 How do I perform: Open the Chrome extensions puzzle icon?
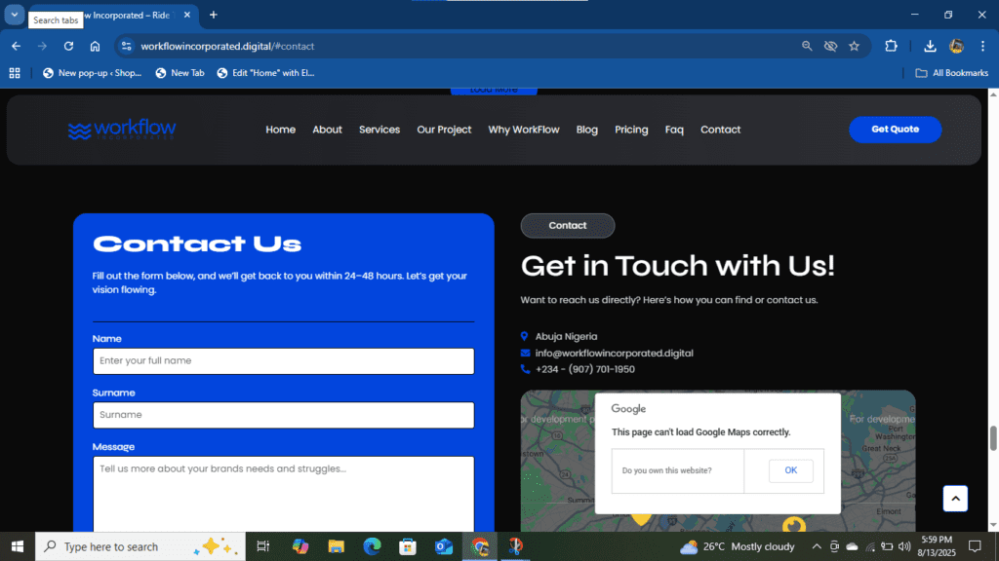tap(891, 46)
